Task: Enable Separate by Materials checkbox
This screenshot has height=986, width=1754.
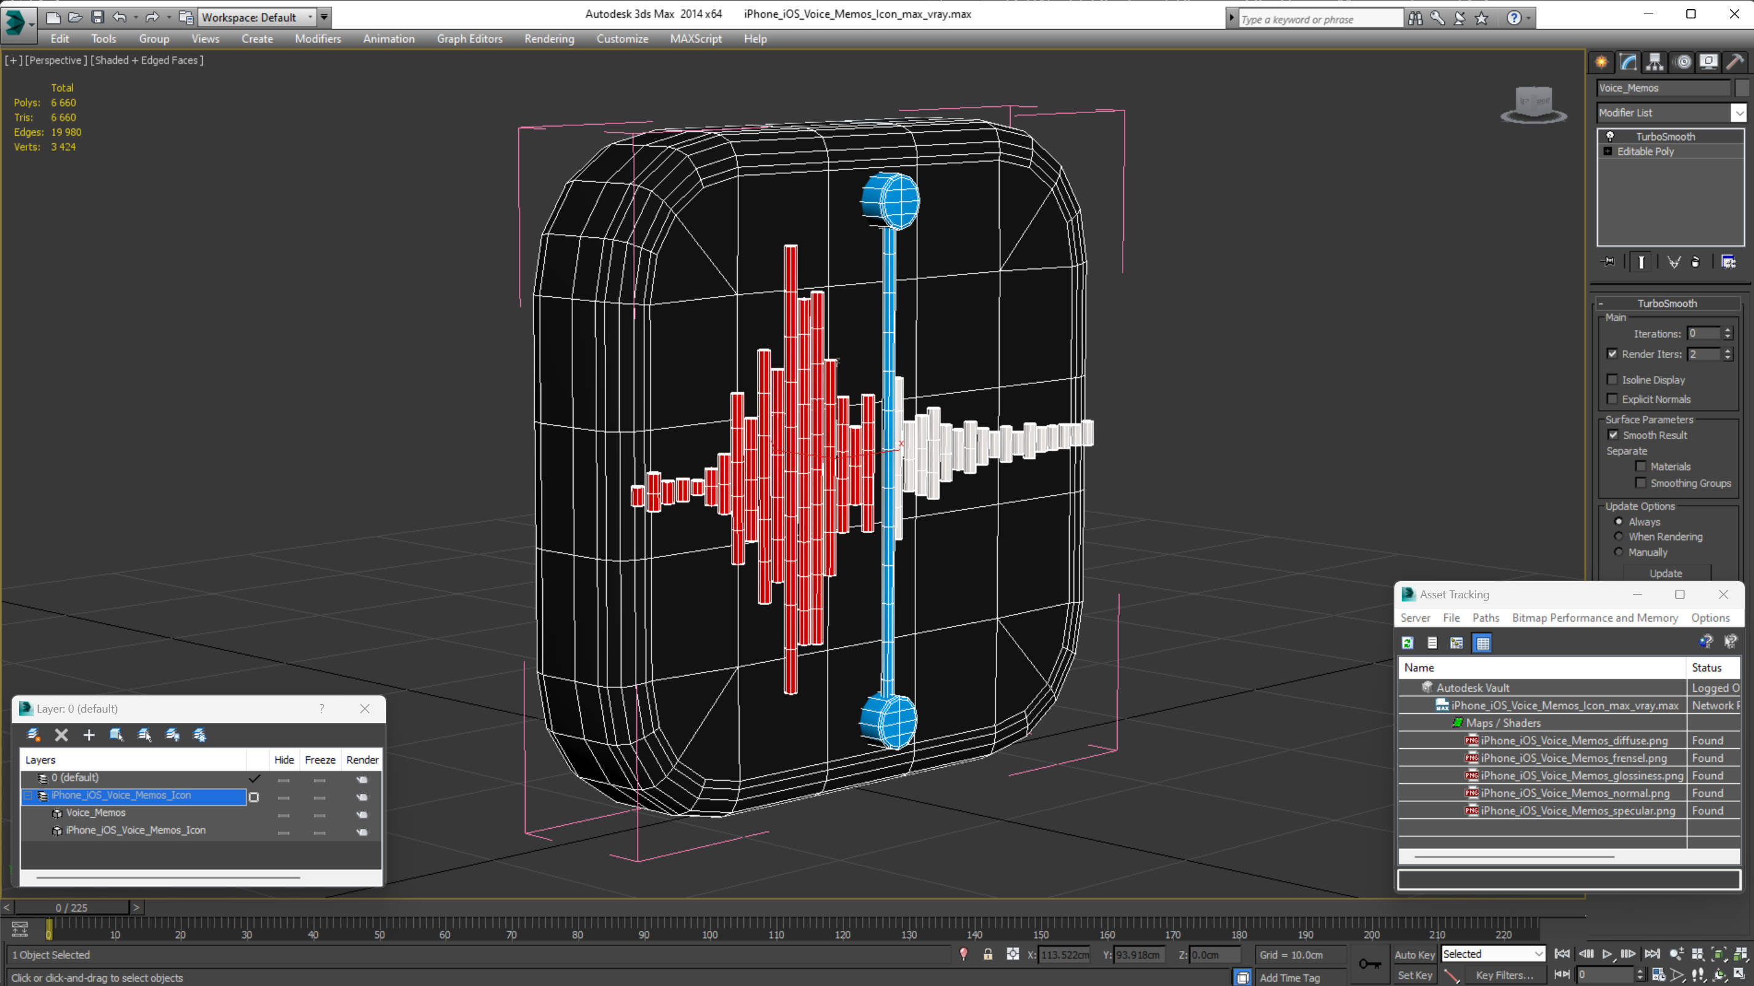Action: 1641,466
